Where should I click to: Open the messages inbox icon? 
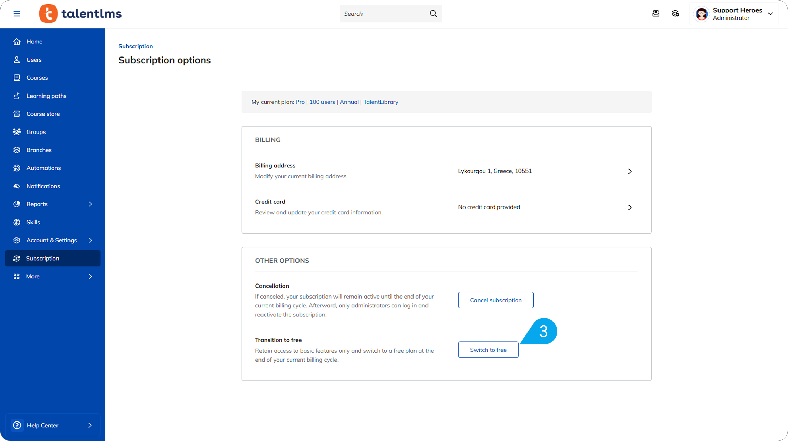click(x=656, y=14)
